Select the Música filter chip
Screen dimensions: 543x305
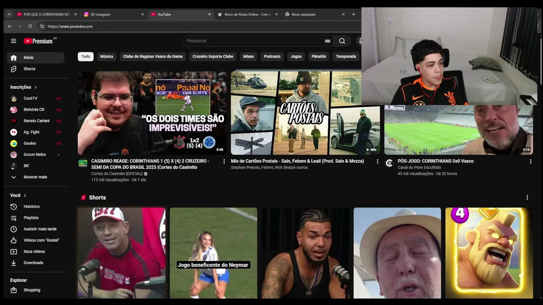tap(106, 56)
